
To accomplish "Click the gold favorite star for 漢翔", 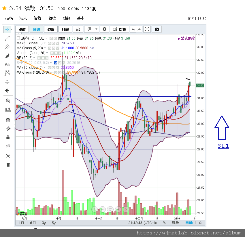I will tap(4, 8).
